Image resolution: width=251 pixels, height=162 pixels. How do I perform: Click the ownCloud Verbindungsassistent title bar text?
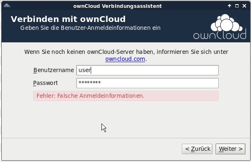[118, 6]
